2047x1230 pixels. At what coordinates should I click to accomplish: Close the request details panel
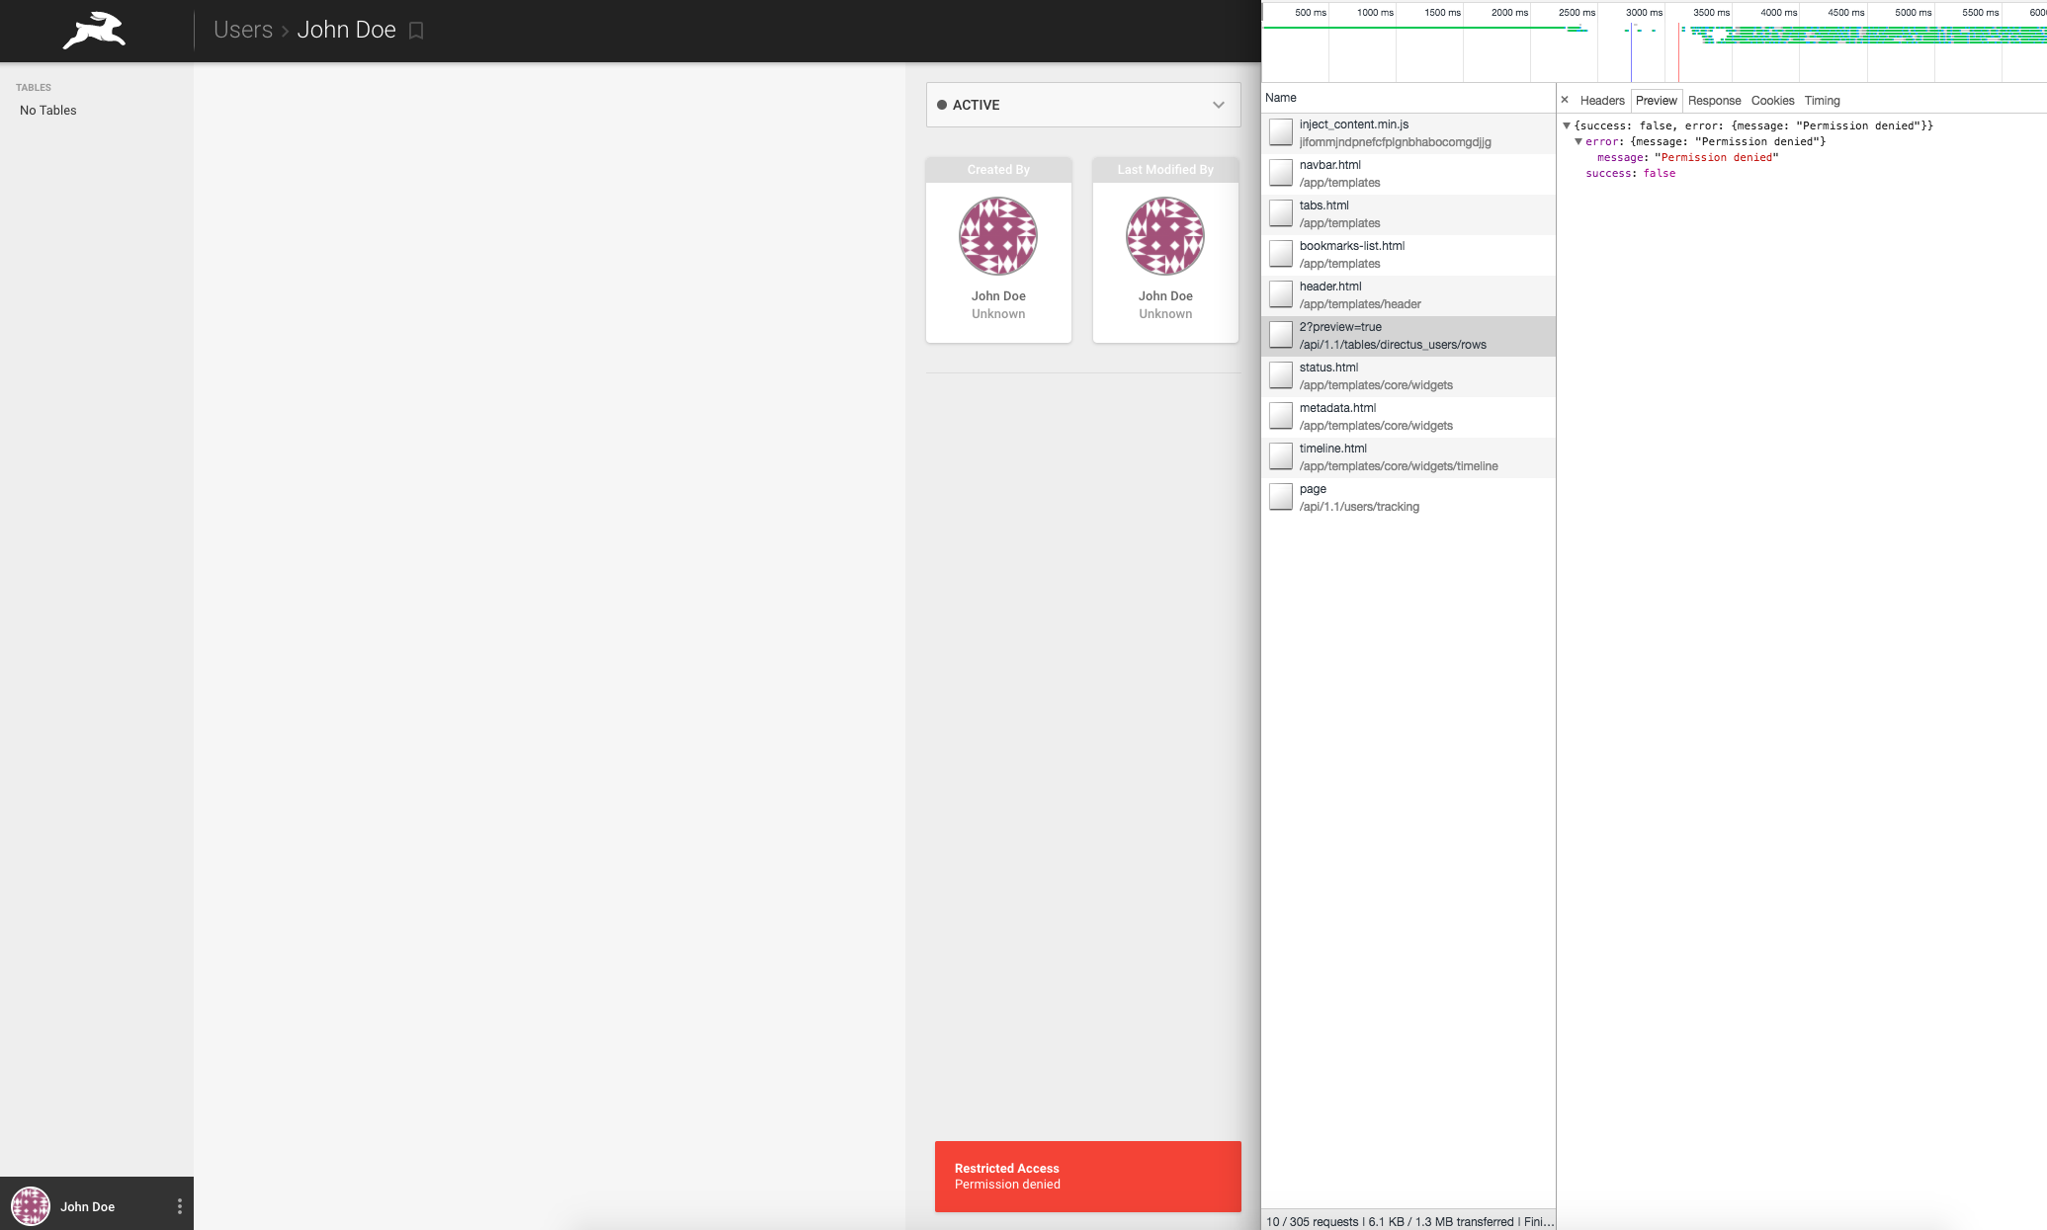click(x=1565, y=100)
